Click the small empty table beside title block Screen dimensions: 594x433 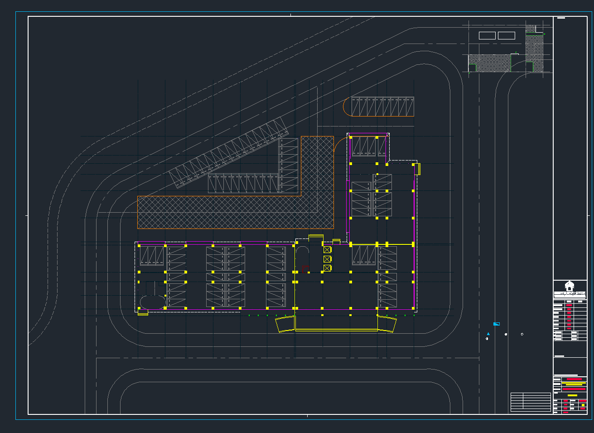(x=531, y=402)
